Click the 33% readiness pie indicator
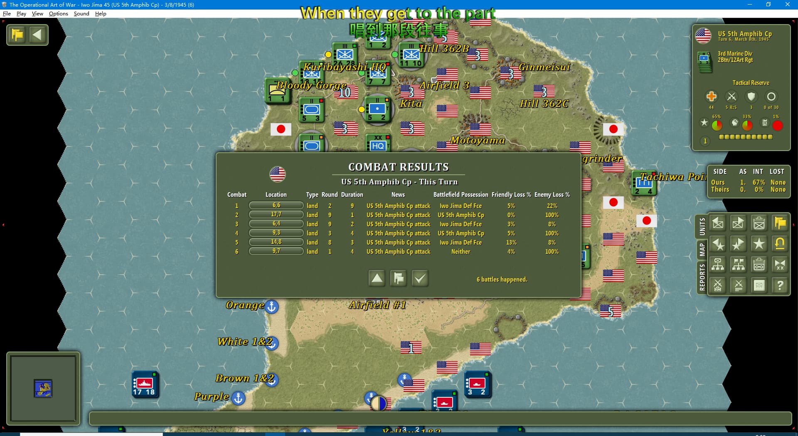Image resolution: width=798 pixels, height=436 pixels. 747,125
